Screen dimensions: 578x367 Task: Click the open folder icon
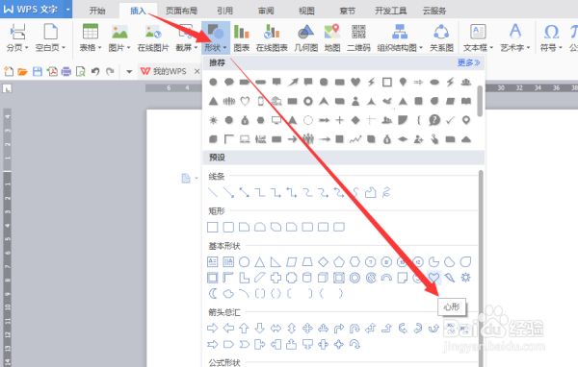click(22, 71)
